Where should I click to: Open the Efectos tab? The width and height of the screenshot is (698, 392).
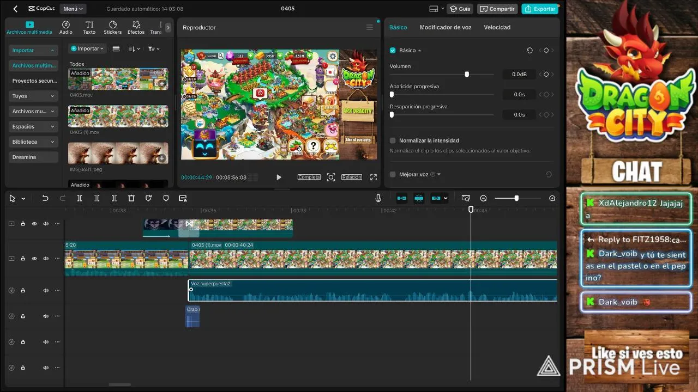click(136, 28)
